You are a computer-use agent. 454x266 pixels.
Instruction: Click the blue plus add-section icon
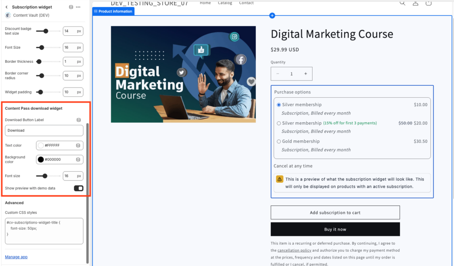(x=272, y=15)
